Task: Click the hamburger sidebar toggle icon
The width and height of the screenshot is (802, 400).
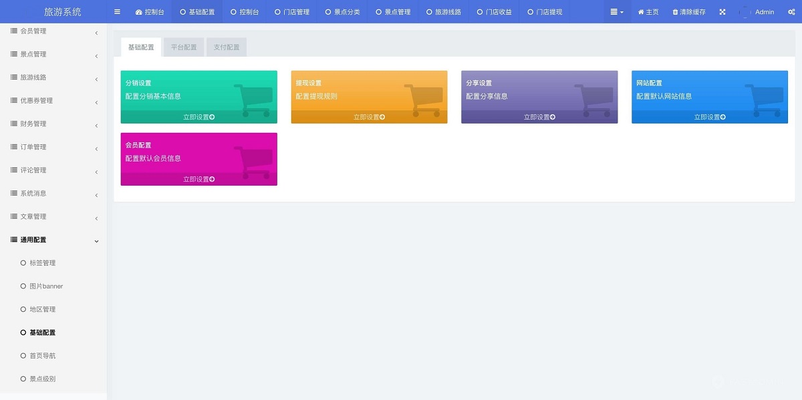Action: (x=118, y=11)
